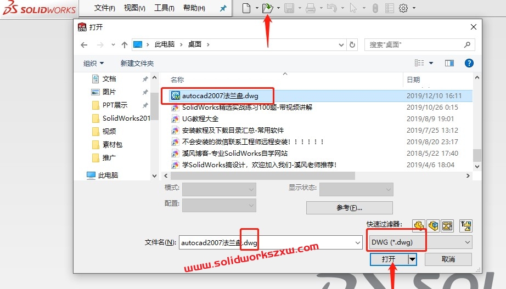Click the search magnifier icon
Viewport: 506px width, 289px height.
467,44
